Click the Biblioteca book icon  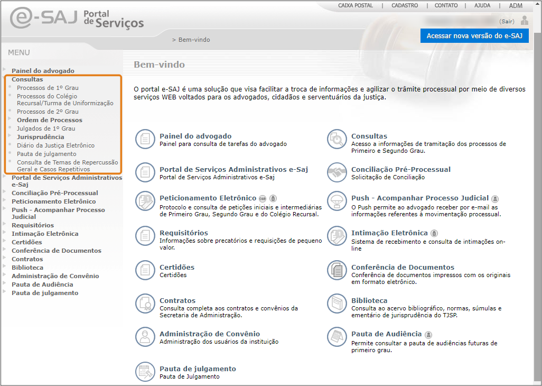pos(335,303)
